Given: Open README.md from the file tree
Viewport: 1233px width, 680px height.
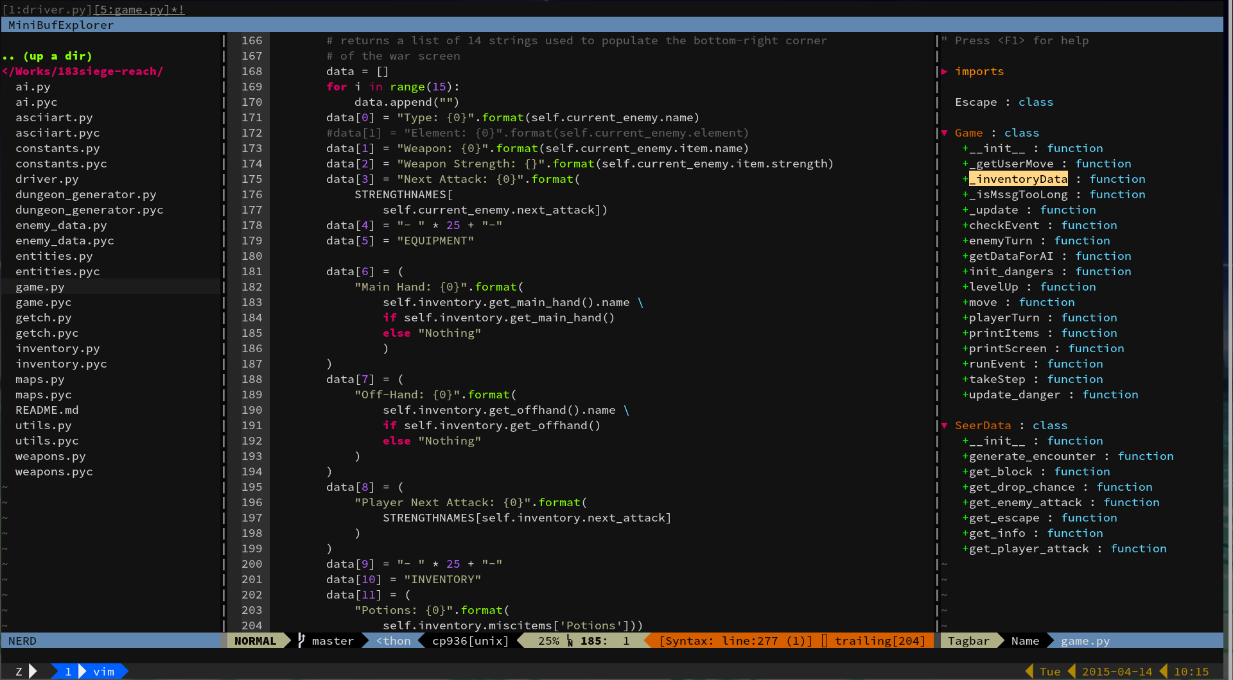Looking at the screenshot, I should (47, 410).
